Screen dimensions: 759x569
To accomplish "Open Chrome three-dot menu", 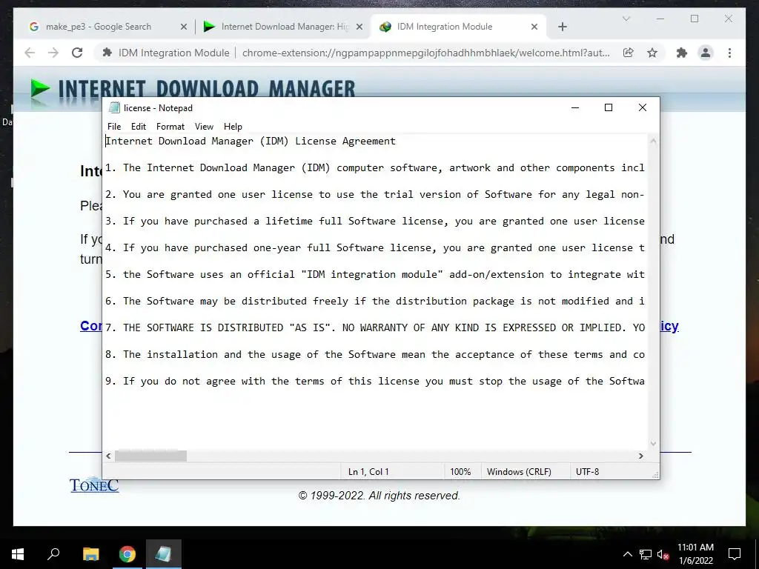I will pyautogui.click(x=729, y=53).
